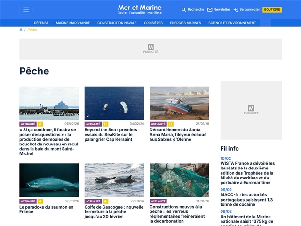The width and height of the screenshot is (301, 226).
Task: Click the Se connecter text link
Action: 250,9
